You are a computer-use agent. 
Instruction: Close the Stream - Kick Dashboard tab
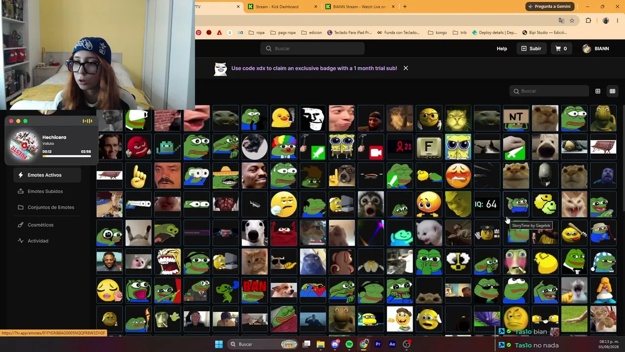[x=315, y=7]
